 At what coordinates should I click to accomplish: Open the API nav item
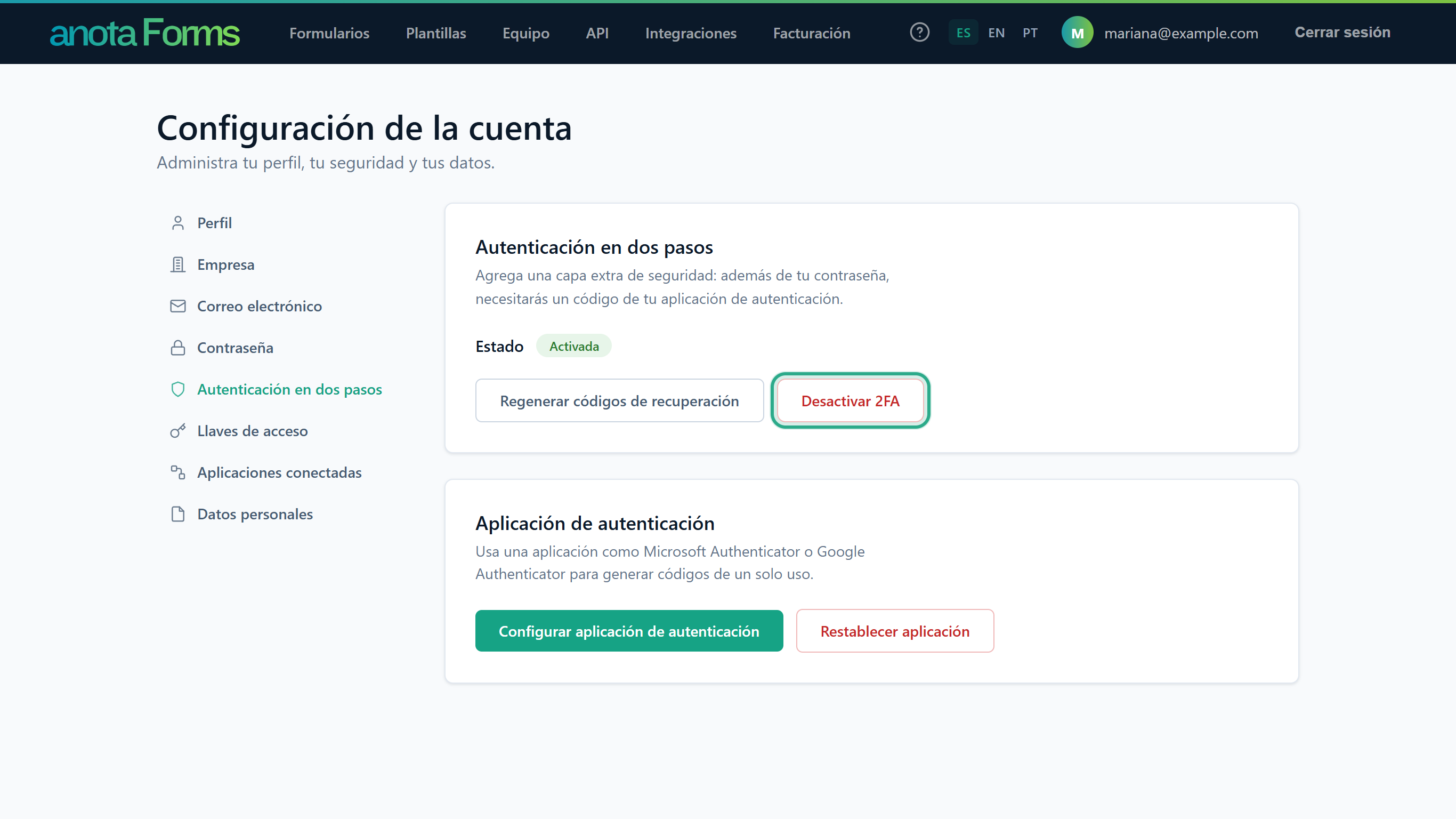point(597,33)
